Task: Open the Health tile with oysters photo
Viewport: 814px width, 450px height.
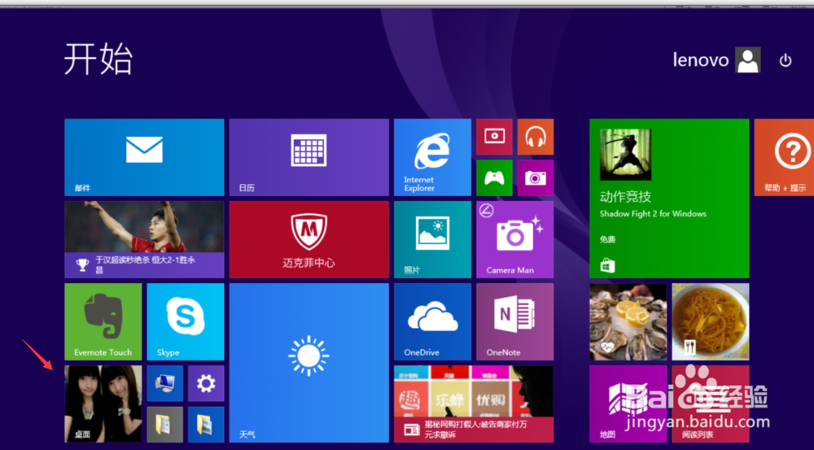Action: coord(628,321)
